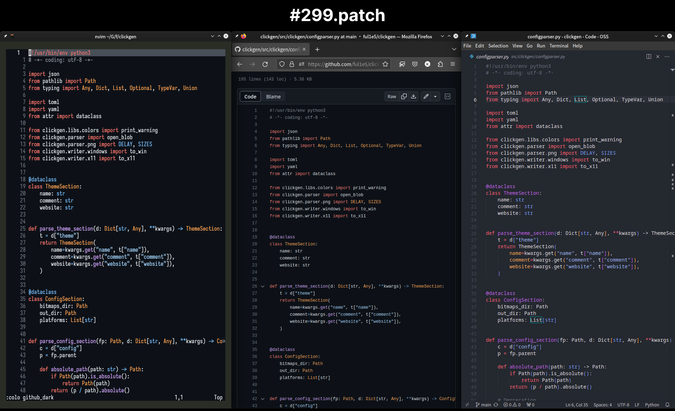Toggle tracking protection shield
Image resolution: width=675 pixels, height=411 pixels.
(281, 64)
